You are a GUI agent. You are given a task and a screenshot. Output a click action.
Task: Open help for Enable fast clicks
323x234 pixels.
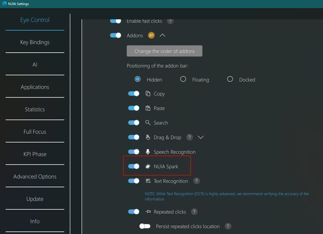[170, 21]
